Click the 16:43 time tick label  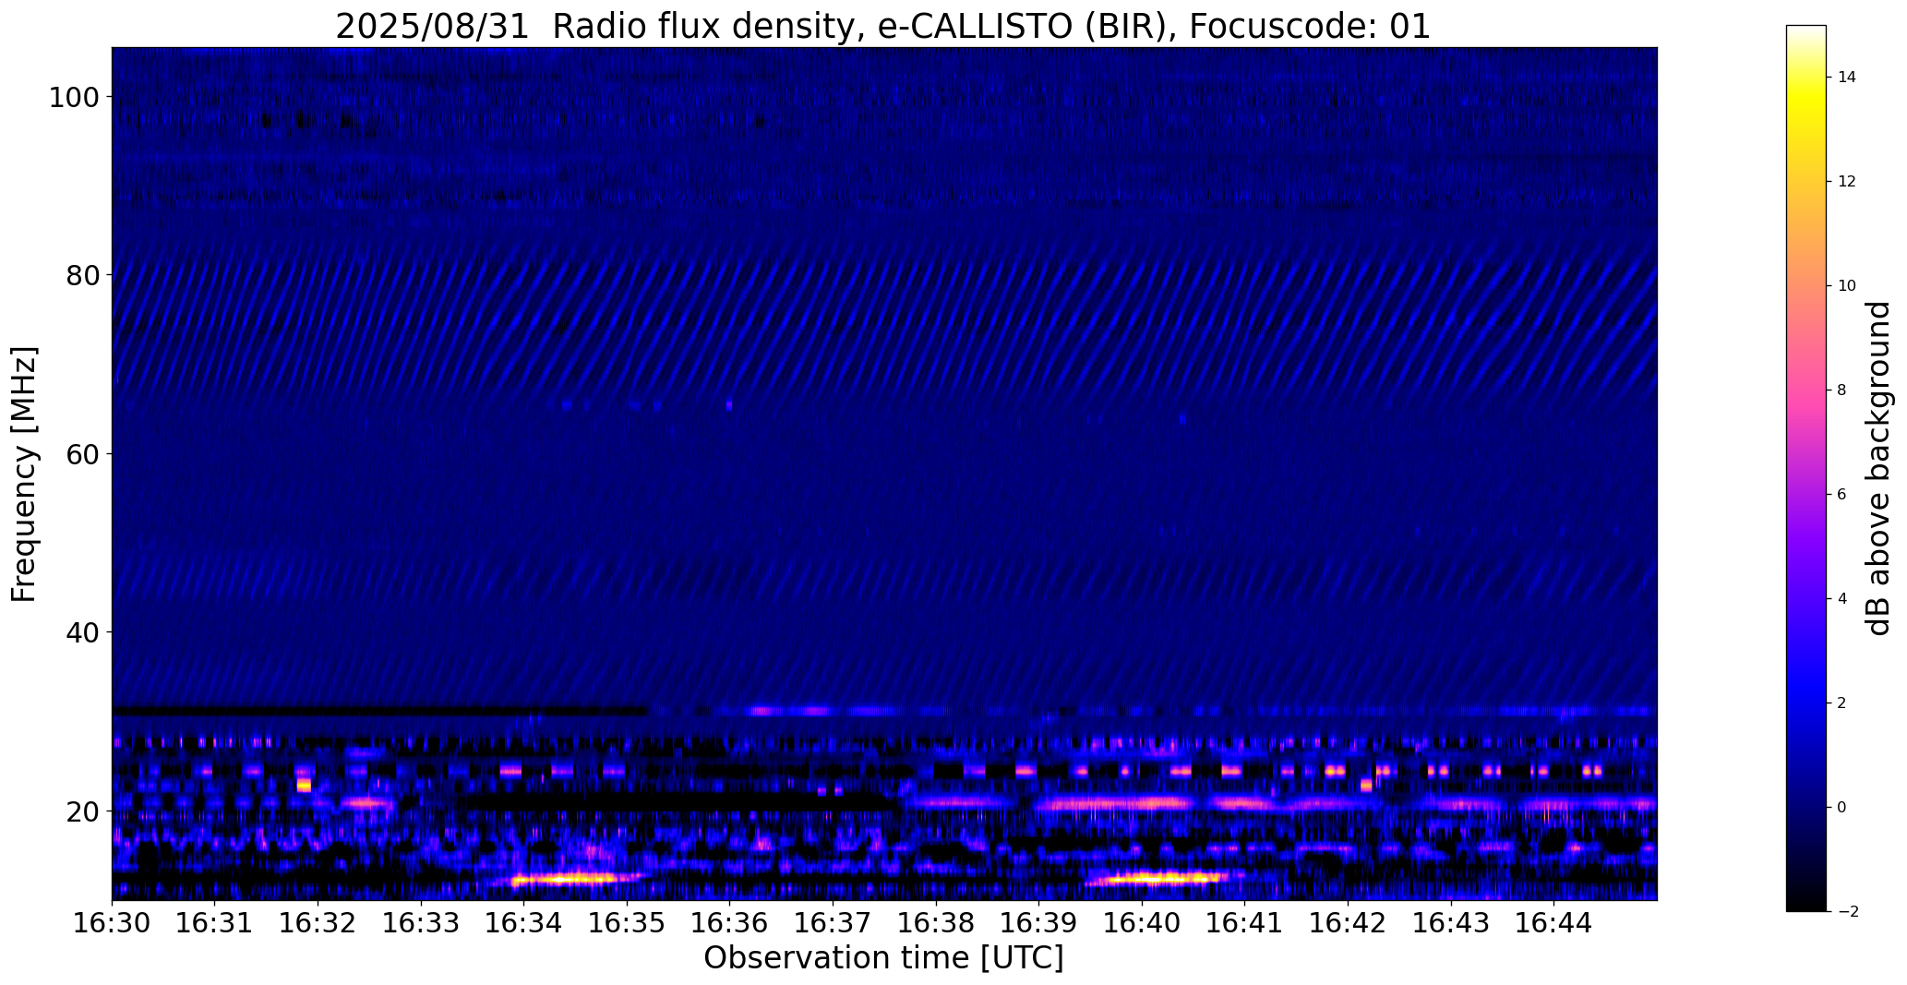tap(1451, 921)
